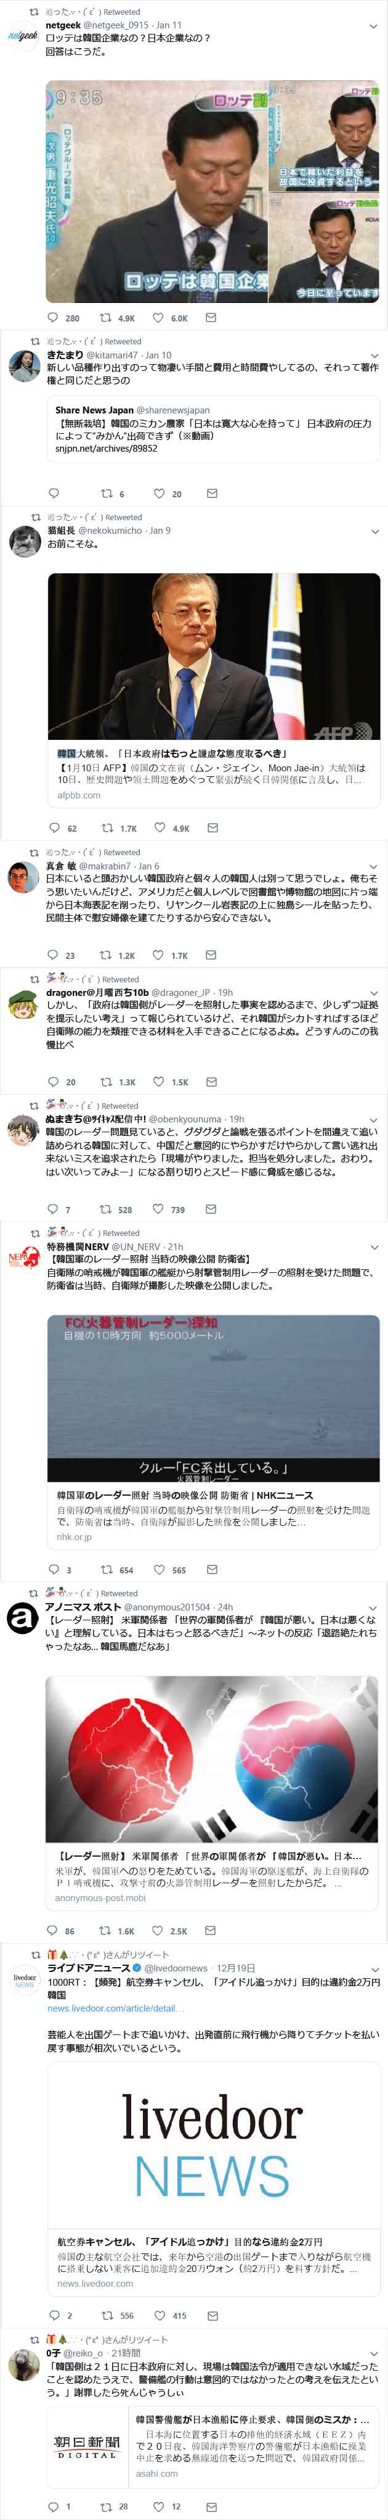Retweet the netgeek tweet with 4.9K retweets
Viewport: 388px width, 2520px height.
click(105, 318)
